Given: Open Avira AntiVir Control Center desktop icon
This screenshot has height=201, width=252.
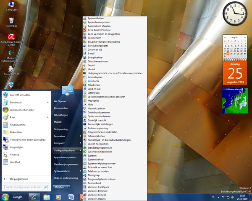Looking at the screenshot, I should (x=11, y=40).
